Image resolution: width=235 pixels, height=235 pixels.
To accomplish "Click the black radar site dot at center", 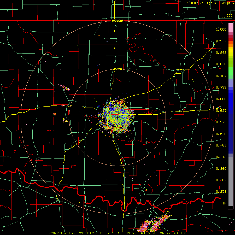I will point(117,118).
